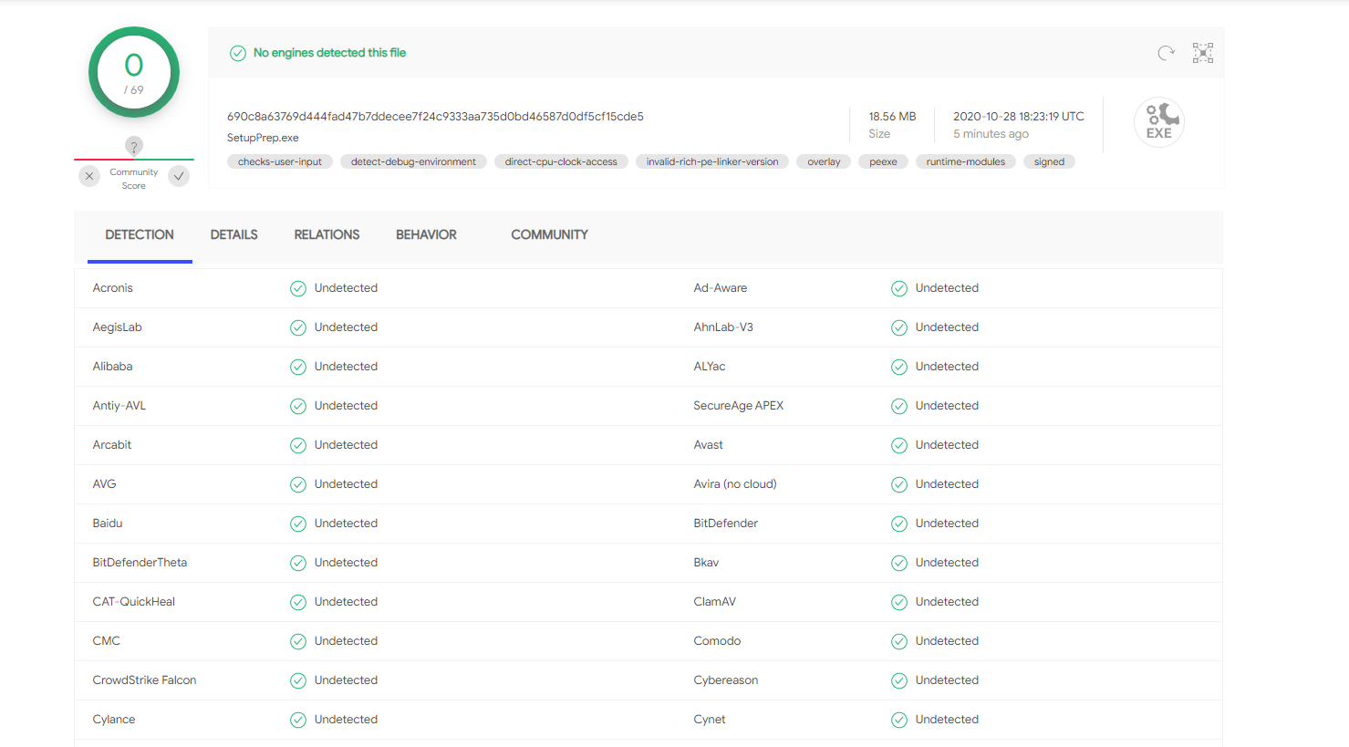Click the '5 minutes ago' text
This screenshot has height=747, width=1349.
(x=991, y=134)
